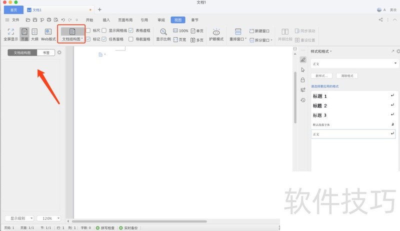Toggle the 表格虚框 checkbox
Viewport: 400px width, 231px height.
click(131, 30)
